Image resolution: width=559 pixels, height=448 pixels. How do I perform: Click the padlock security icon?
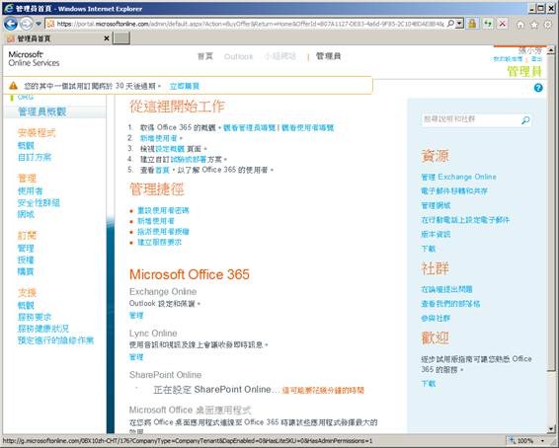click(472, 24)
